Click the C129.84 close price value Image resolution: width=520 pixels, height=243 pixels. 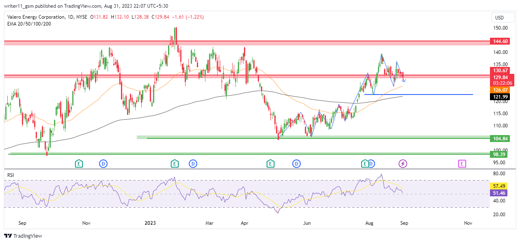(161, 17)
